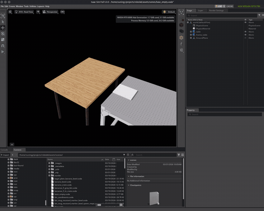Select the arrow selection tool
This screenshot has height=211, width=264.
[3, 22]
